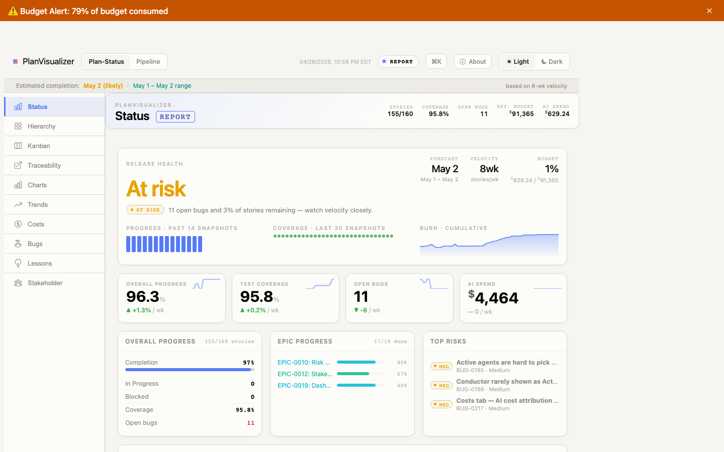Open Kanban view from sidebar
Viewport: 724px width, 452px height.
[54, 146]
